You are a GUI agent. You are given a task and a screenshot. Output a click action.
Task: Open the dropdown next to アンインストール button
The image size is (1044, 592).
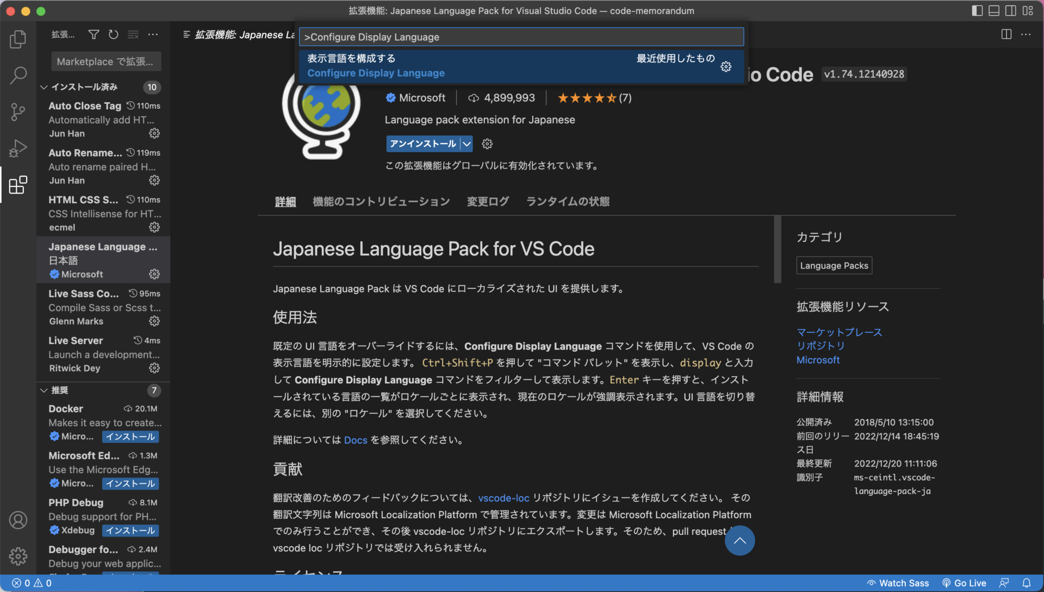[x=467, y=144]
